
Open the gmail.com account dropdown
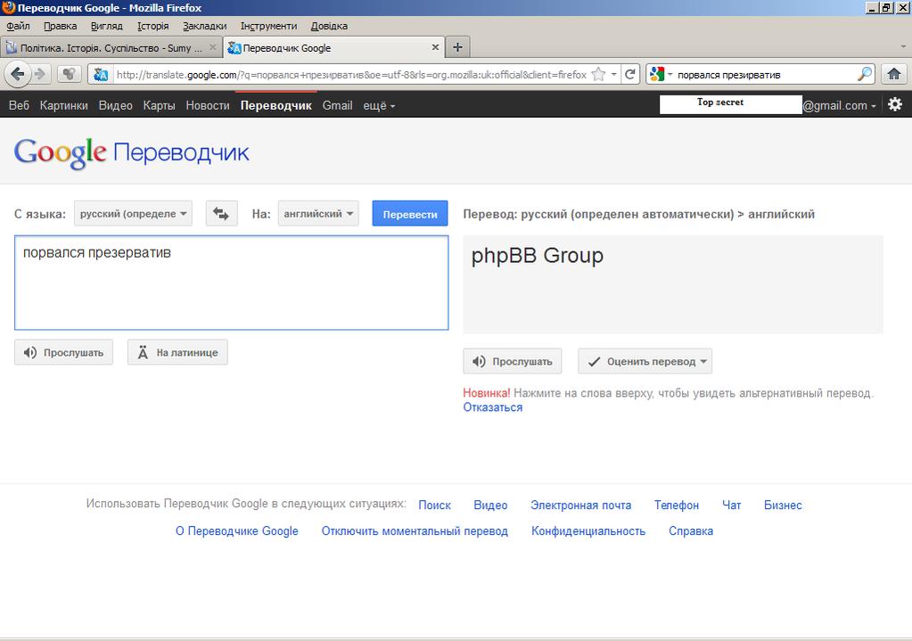[839, 106]
